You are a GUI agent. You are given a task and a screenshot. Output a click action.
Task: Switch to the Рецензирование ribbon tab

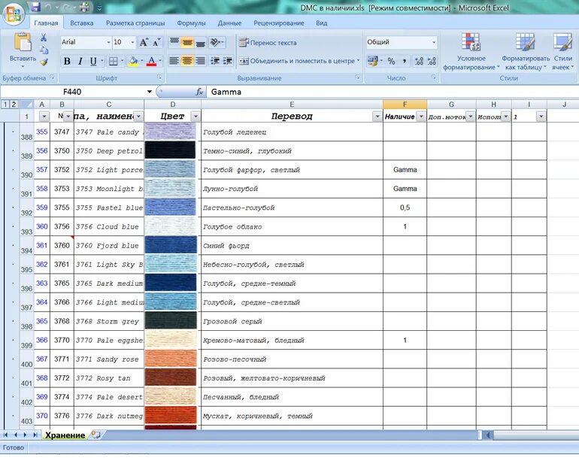coord(279,23)
